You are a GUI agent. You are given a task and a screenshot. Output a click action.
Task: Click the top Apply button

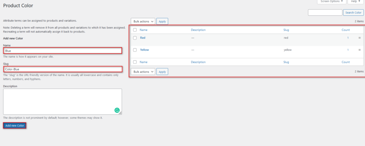point(162,21)
